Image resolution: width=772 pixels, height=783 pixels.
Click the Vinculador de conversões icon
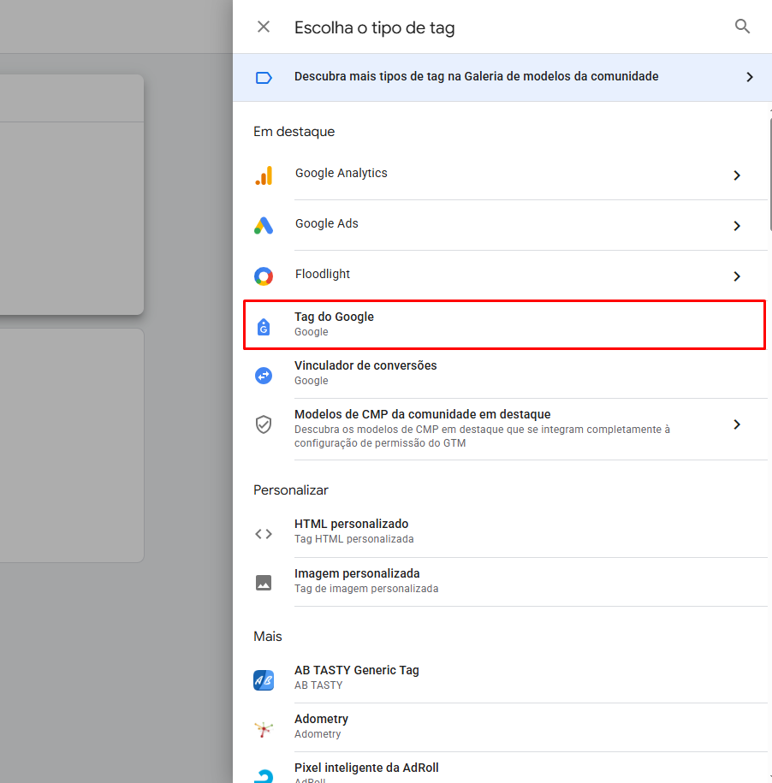tap(264, 375)
